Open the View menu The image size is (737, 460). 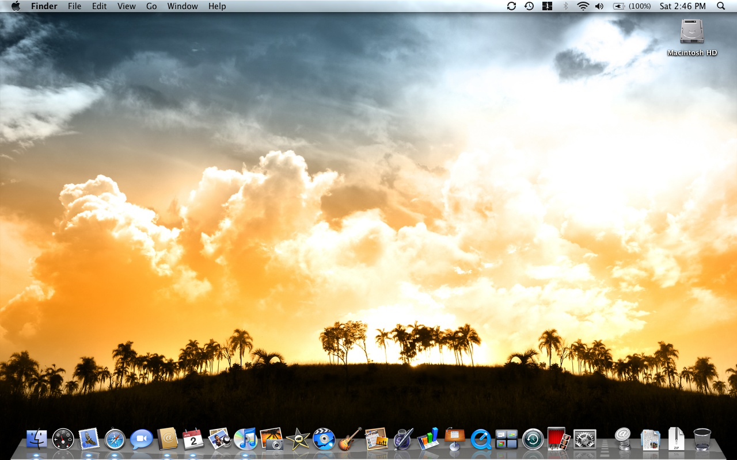pos(127,6)
